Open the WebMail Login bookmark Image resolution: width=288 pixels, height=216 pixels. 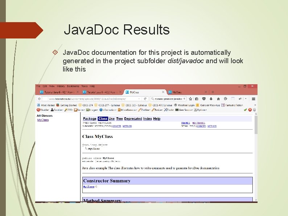pos(184,105)
